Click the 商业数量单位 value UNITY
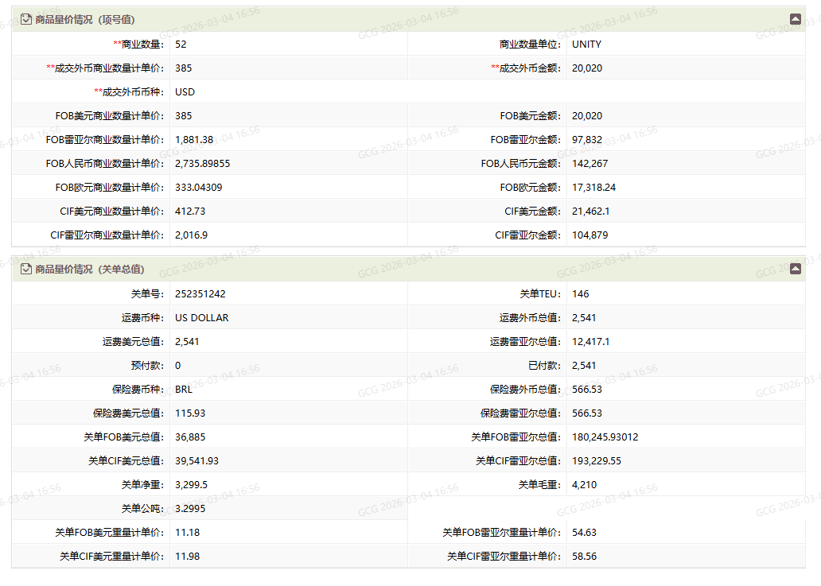This screenshot has width=821, height=586. (x=586, y=45)
